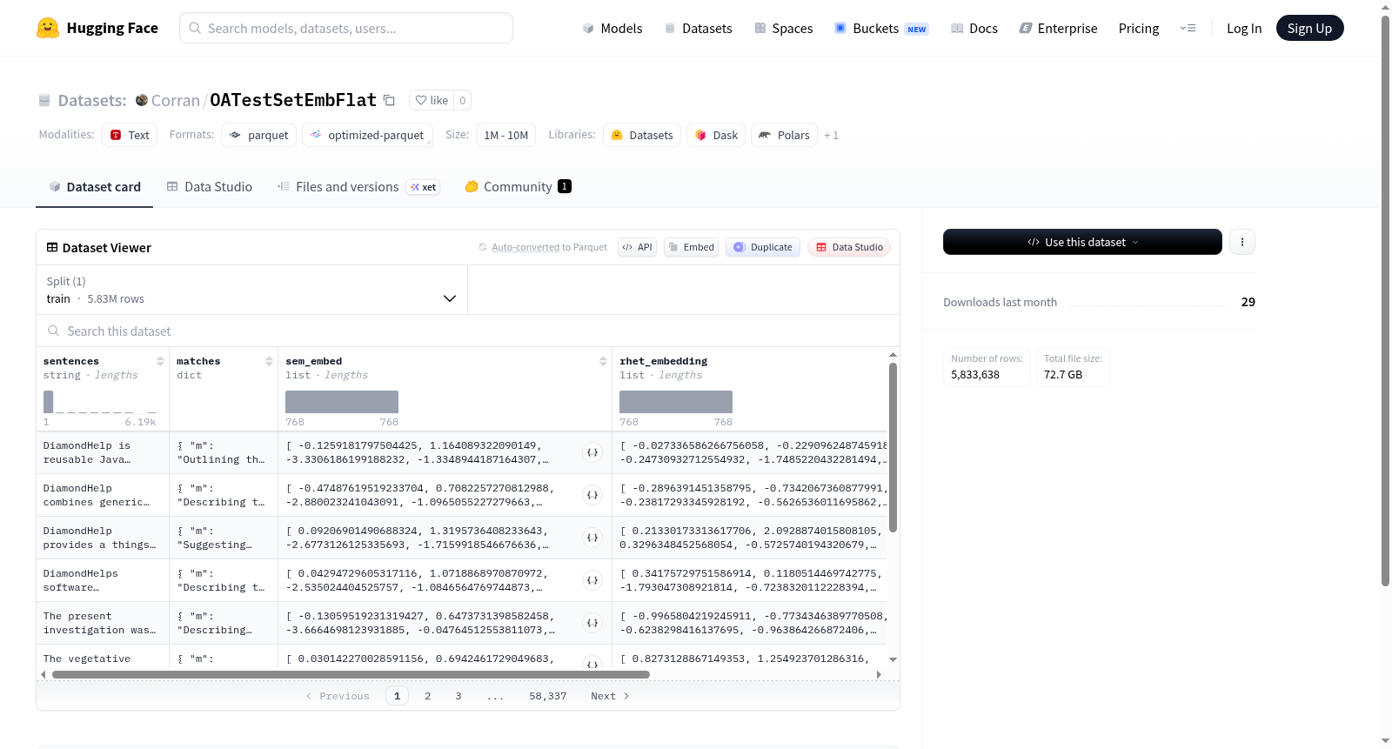This screenshot has height=749, width=1392.
Task: Open the three-dot options menu beside Use this dataset
Action: coord(1242,242)
